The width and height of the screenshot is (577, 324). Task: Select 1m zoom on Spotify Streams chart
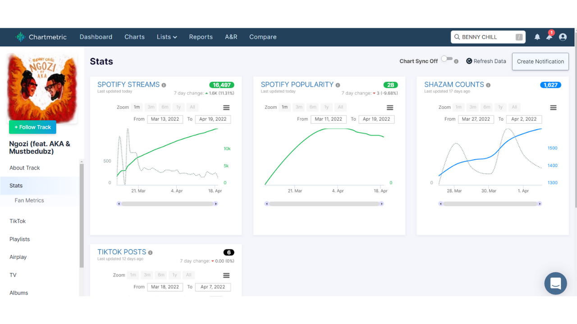coord(137,107)
